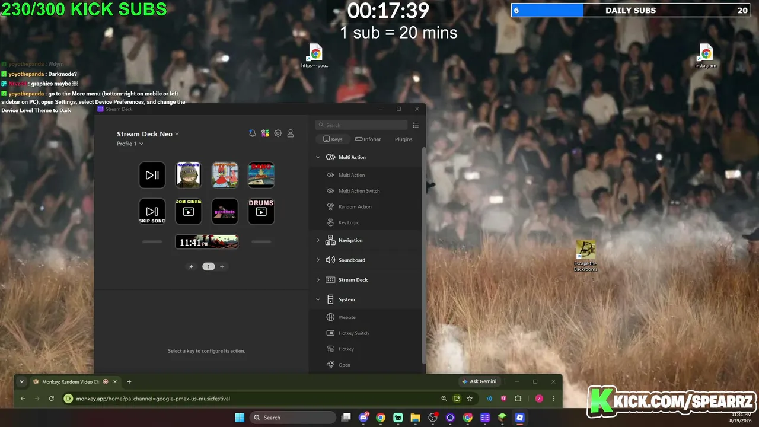
Task: Select page 1 indicator
Action: coord(208,266)
